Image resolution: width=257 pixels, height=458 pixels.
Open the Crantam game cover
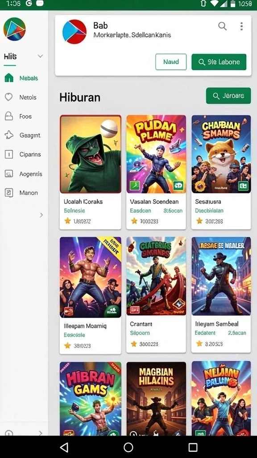156,276
